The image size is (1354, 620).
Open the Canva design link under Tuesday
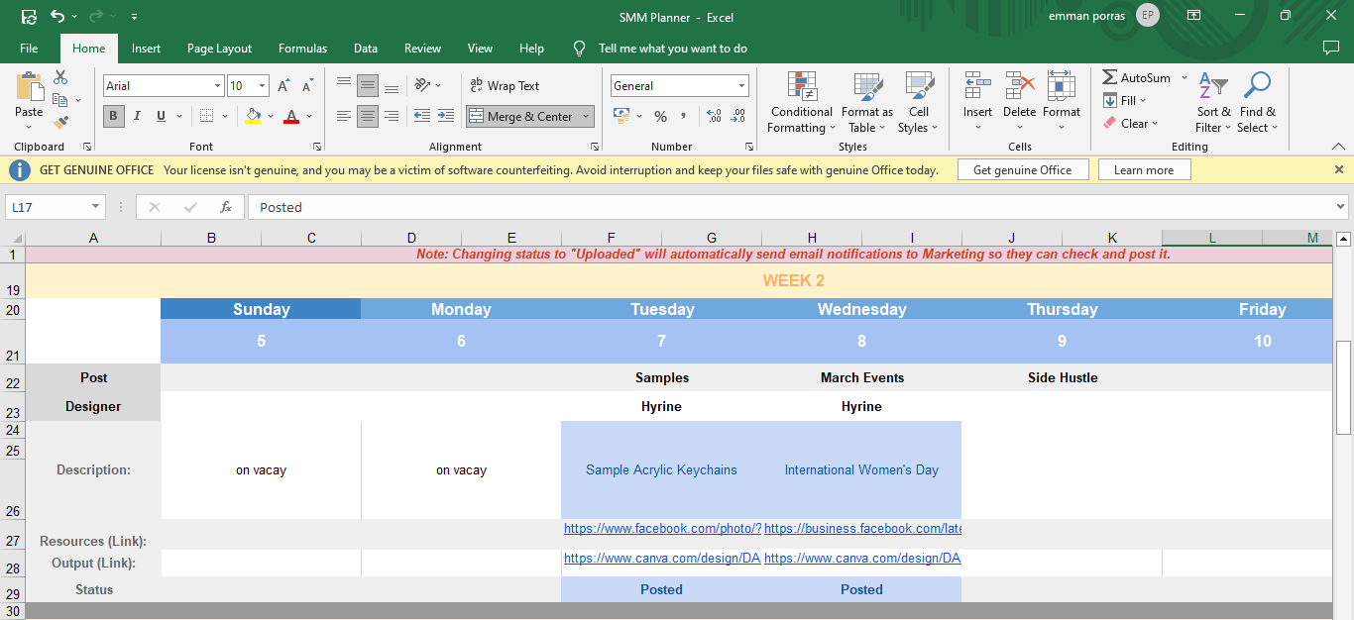661,559
